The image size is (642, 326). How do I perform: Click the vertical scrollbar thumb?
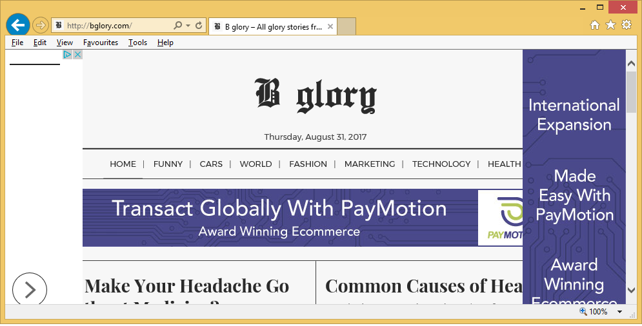tap(631, 91)
